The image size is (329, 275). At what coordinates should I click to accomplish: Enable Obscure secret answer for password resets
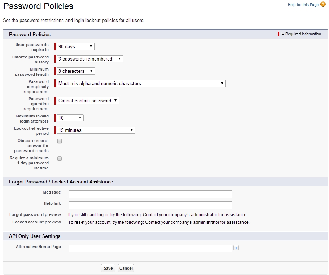point(60,141)
